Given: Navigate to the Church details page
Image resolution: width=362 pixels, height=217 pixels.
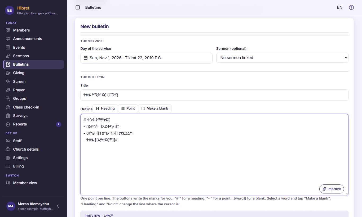Looking at the screenshot, I should point(33,149).
